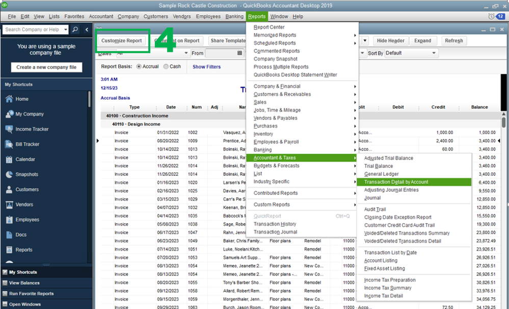Select the Cash report basis
The height and width of the screenshot is (309, 509).
pyautogui.click(x=166, y=67)
